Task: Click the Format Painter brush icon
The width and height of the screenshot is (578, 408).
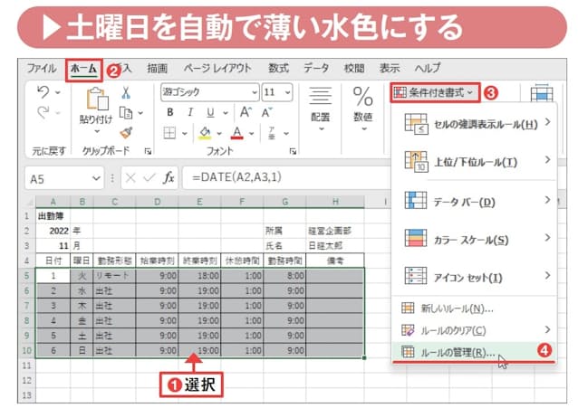Action: (126, 133)
